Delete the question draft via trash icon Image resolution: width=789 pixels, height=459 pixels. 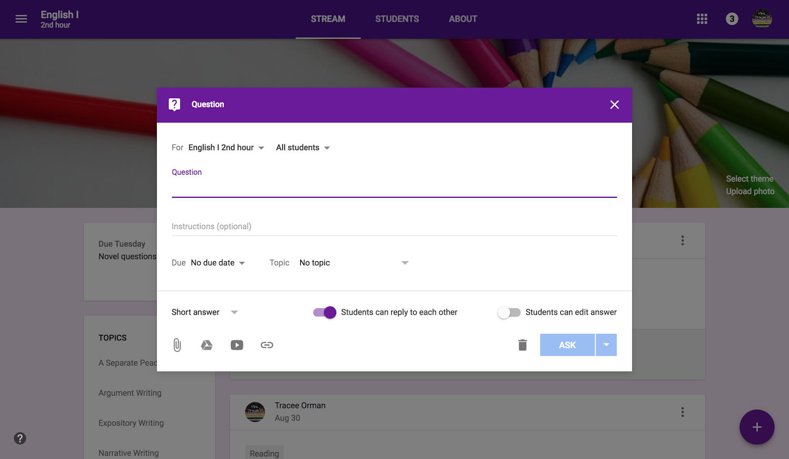[522, 344]
